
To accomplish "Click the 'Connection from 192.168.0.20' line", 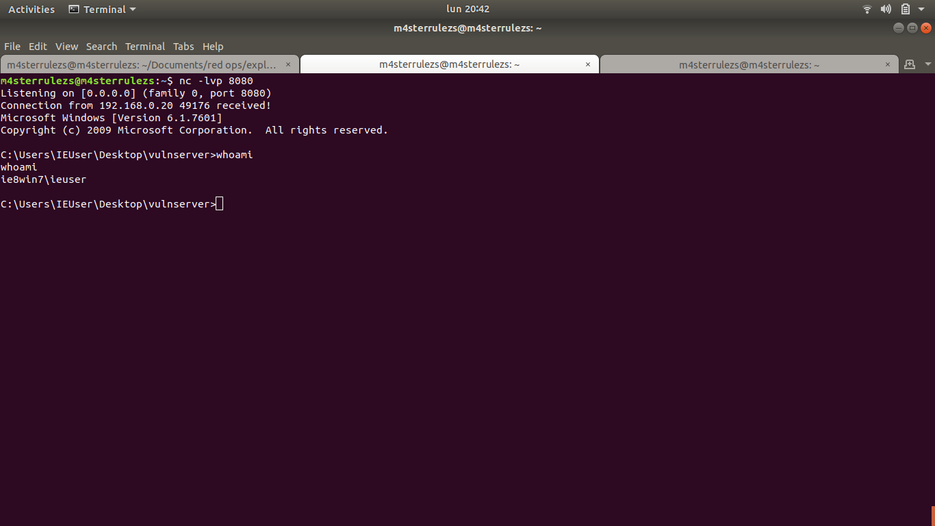I will (136, 105).
